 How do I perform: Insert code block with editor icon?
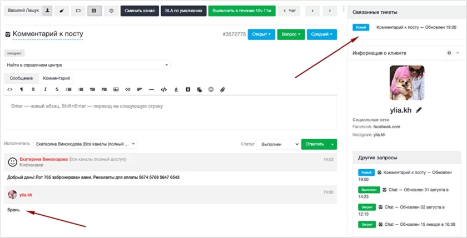[163, 89]
